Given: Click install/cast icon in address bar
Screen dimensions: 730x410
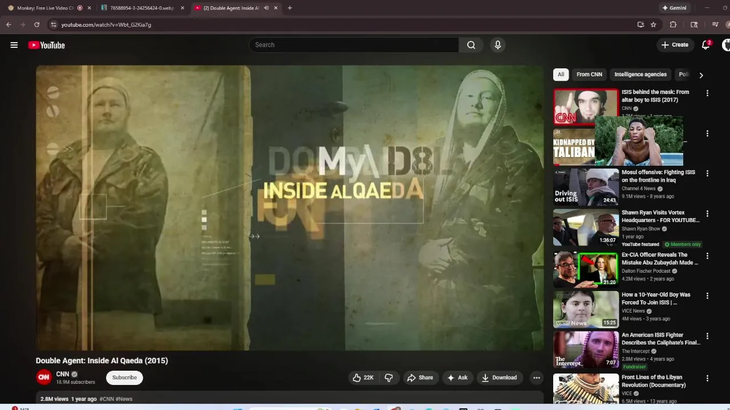Looking at the screenshot, I should (640, 24).
